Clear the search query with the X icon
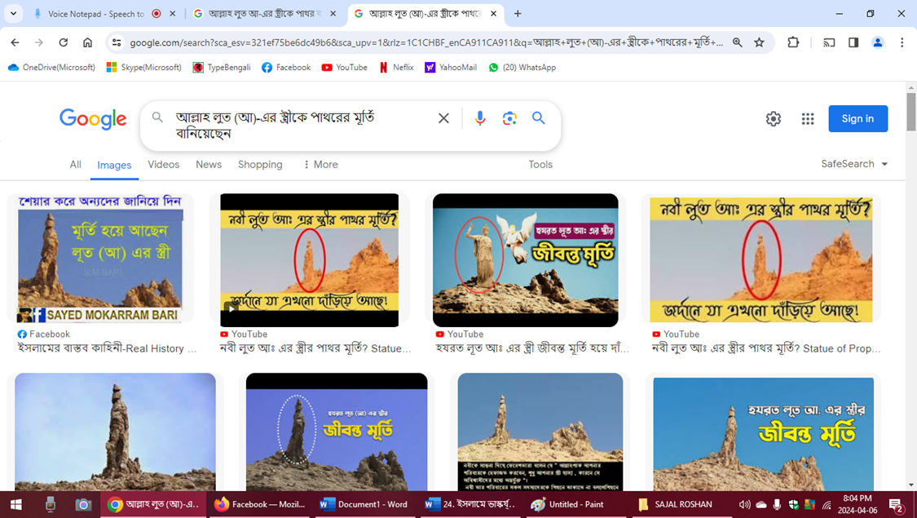 [x=443, y=117]
